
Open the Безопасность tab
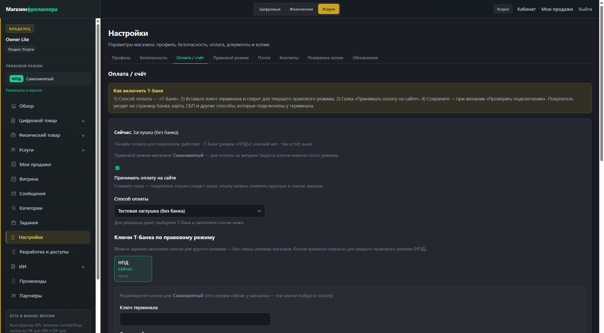pos(154,58)
